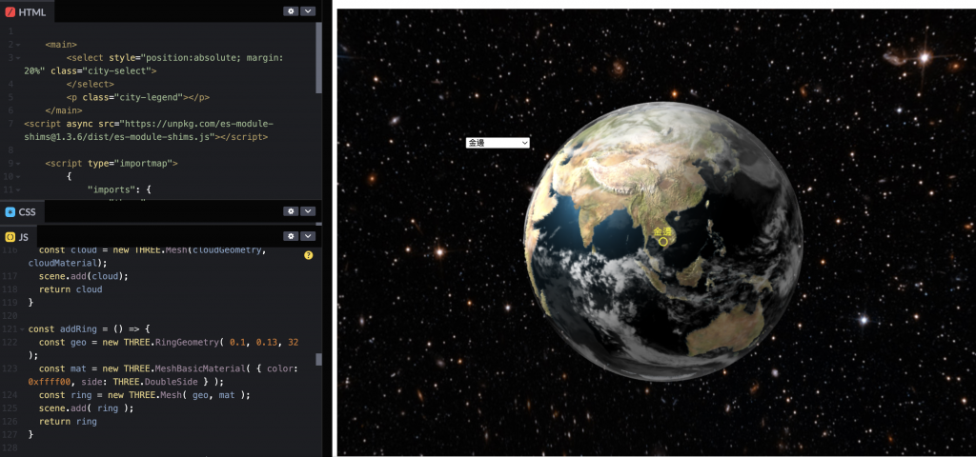
Task: Click the JS editor vertical scrollbar thumb
Action: [x=319, y=359]
